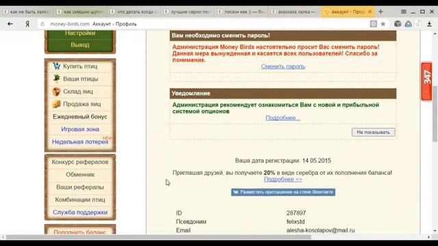
Task: Click the red 347 side badge
Action: 426,81
